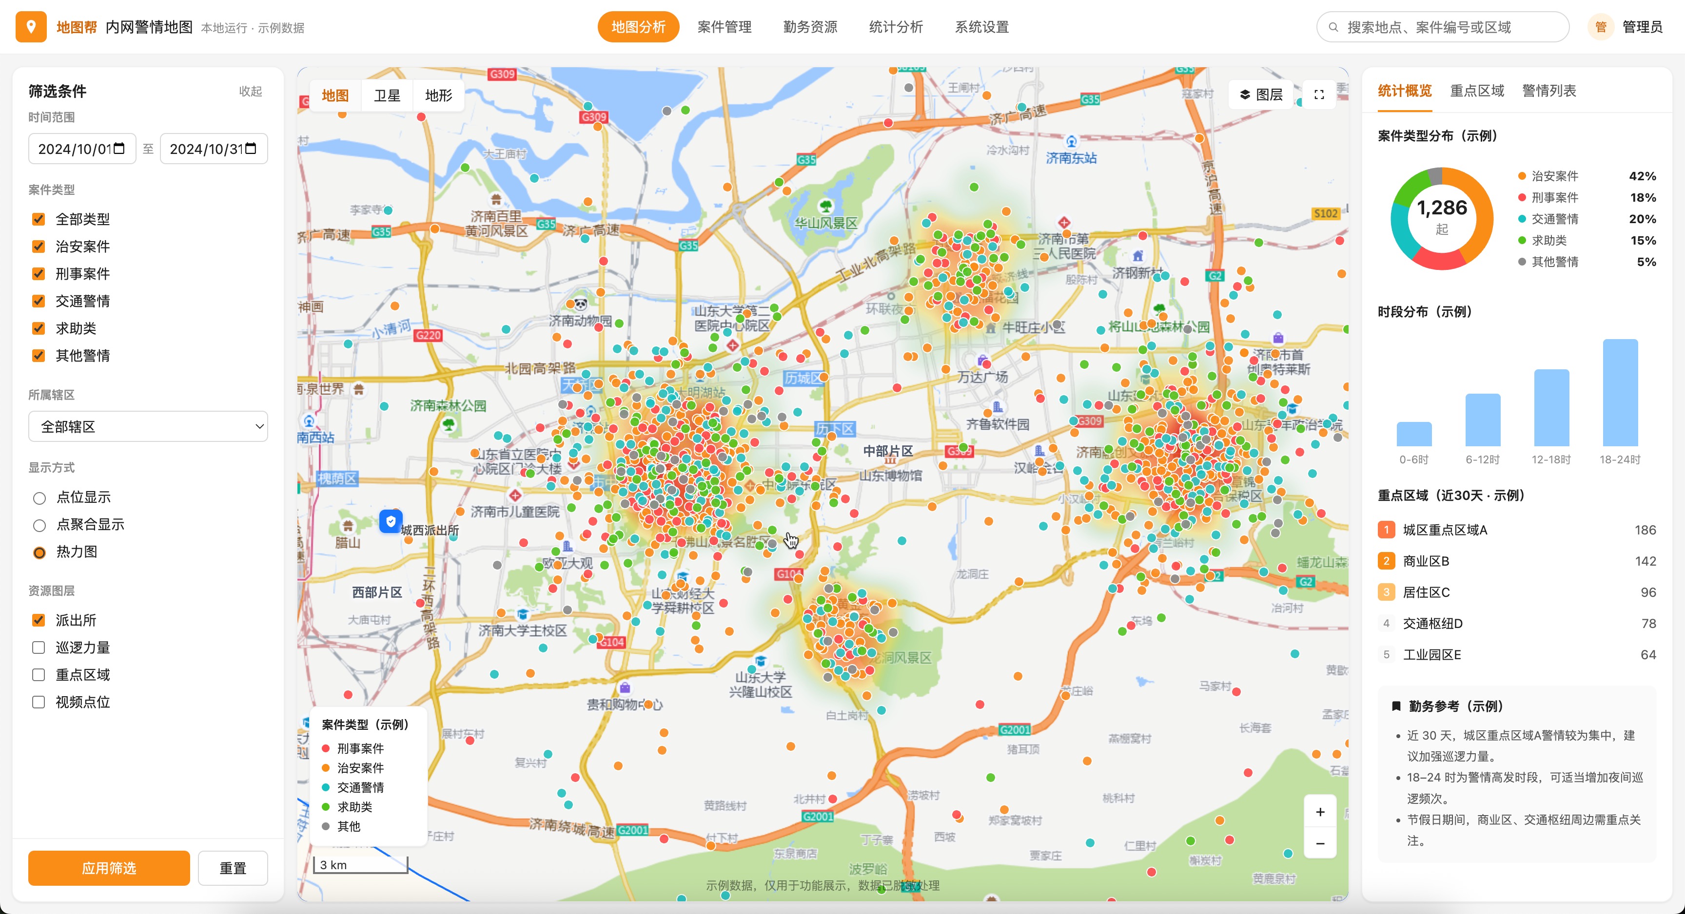The width and height of the screenshot is (1685, 914).
Task: Click the 华山风景区 park tree icon
Action: click(x=825, y=206)
